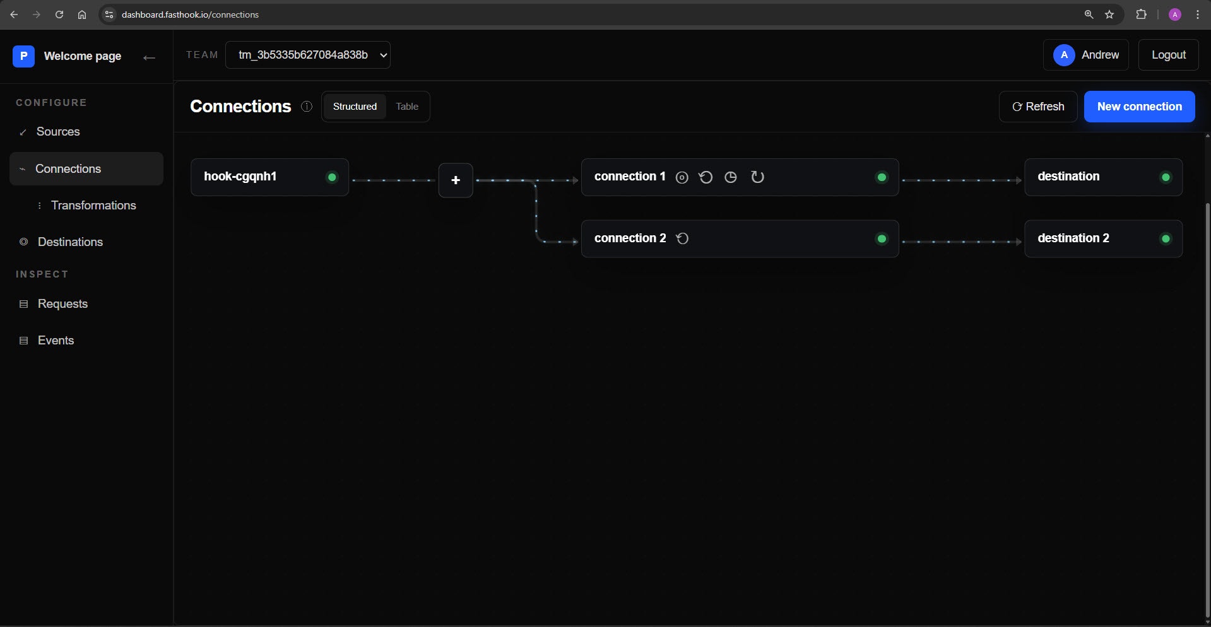This screenshot has width=1211, height=627.
Task: Reload the page in browser toolbar
Action: 59,15
